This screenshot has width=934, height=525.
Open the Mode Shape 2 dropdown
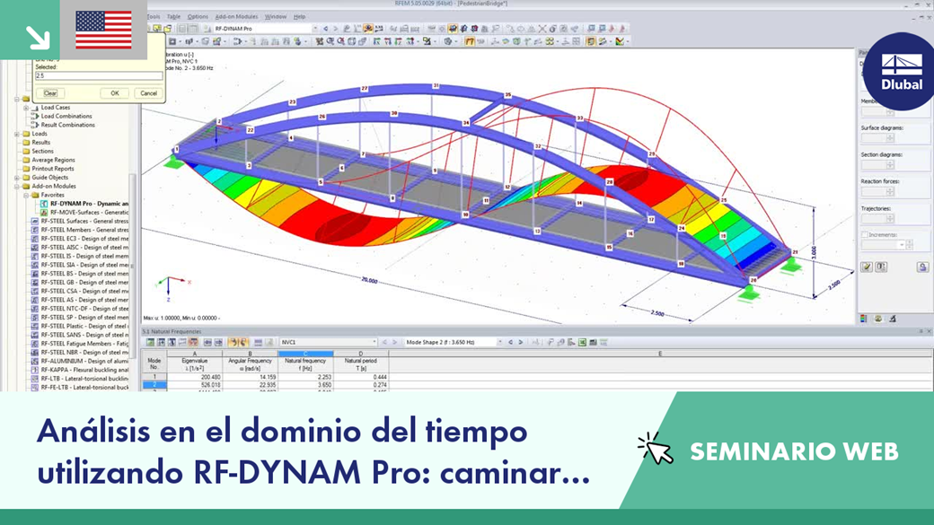tap(499, 342)
